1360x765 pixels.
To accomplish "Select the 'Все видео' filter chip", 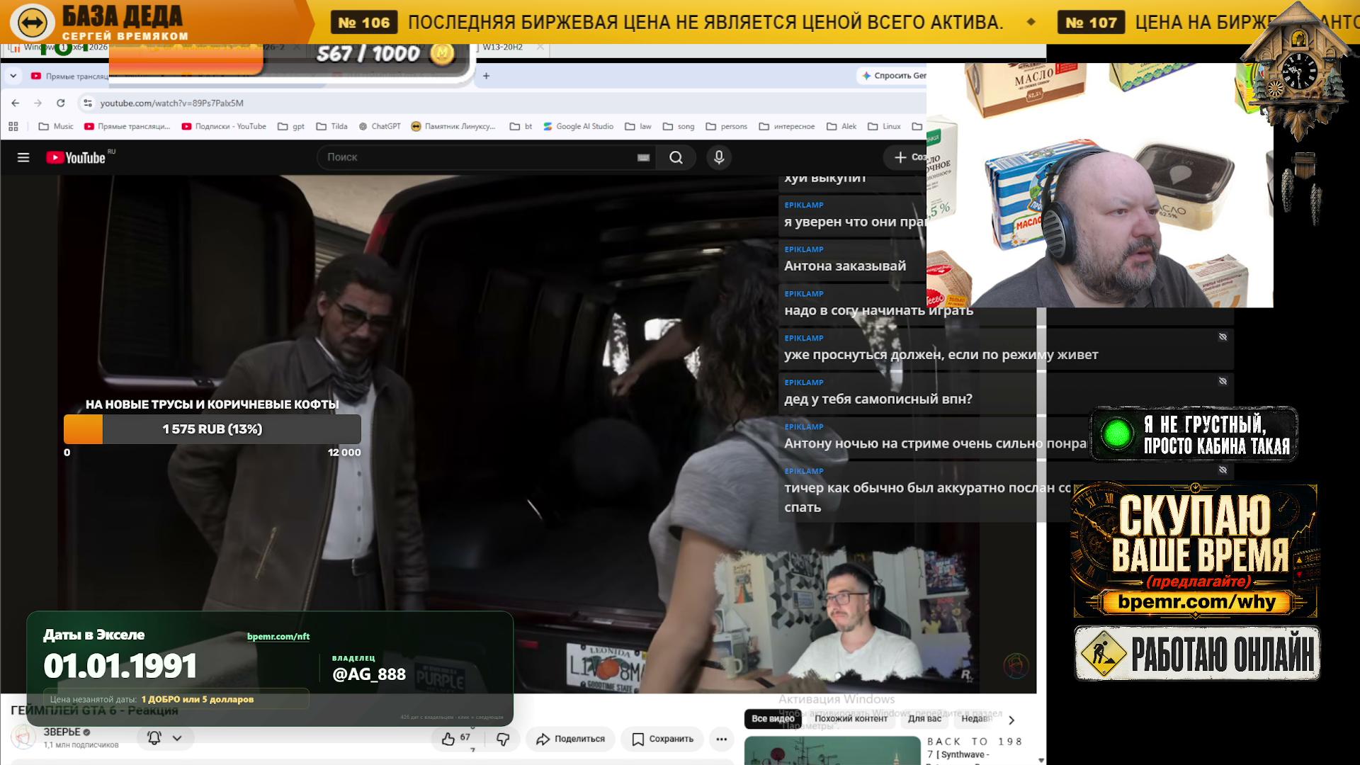I will pyautogui.click(x=773, y=718).
